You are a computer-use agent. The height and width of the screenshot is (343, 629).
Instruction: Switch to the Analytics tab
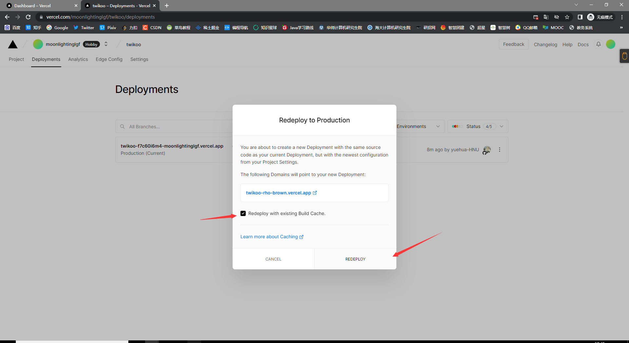click(x=78, y=59)
